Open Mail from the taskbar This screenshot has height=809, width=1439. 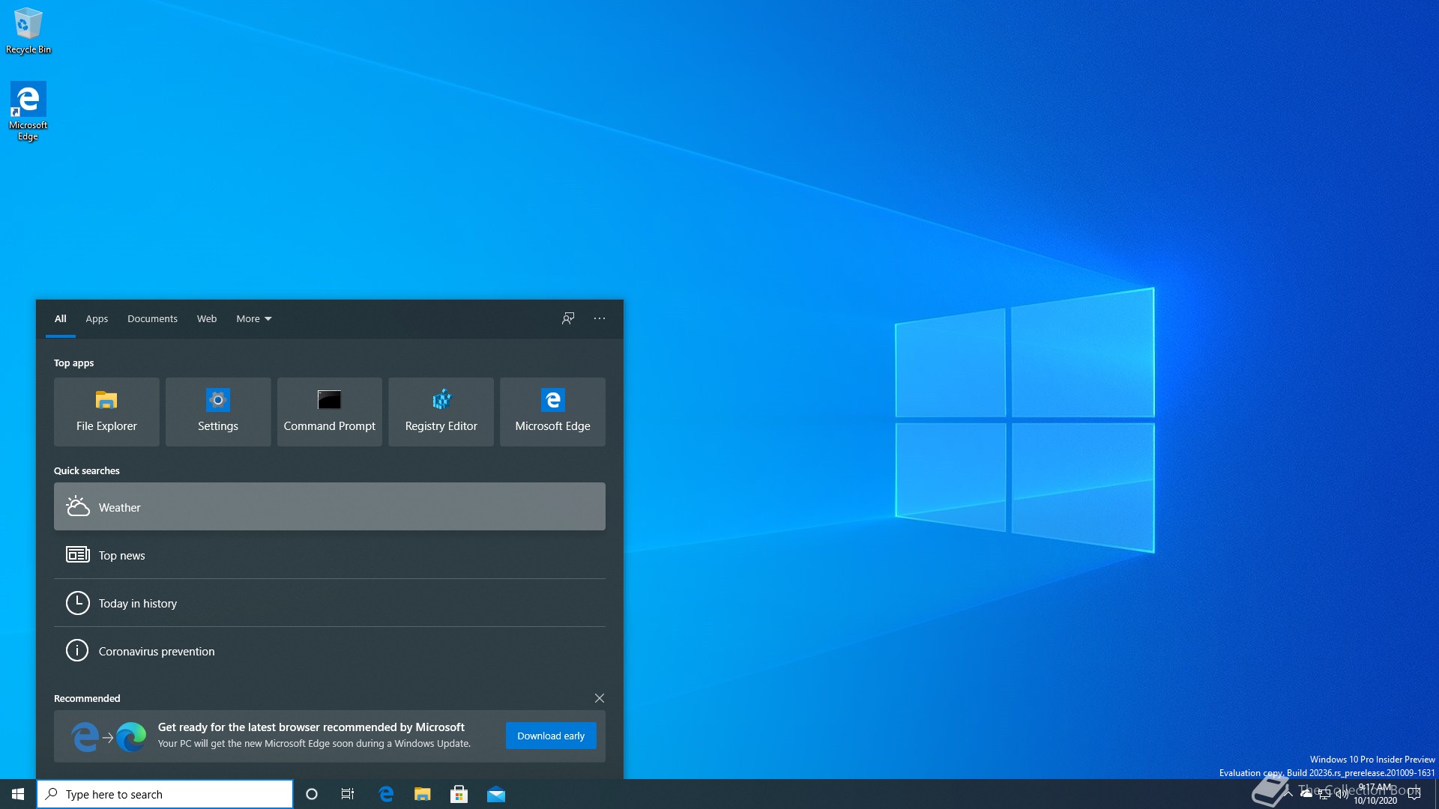(x=496, y=794)
